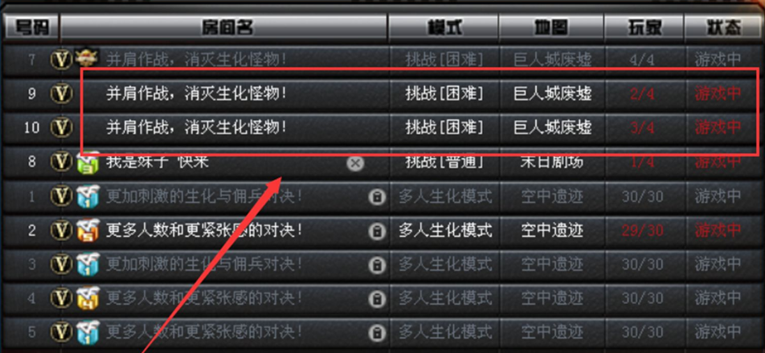Select room 2 with 29/30 players
The width and height of the screenshot is (765, 353).
pos(381,230)
